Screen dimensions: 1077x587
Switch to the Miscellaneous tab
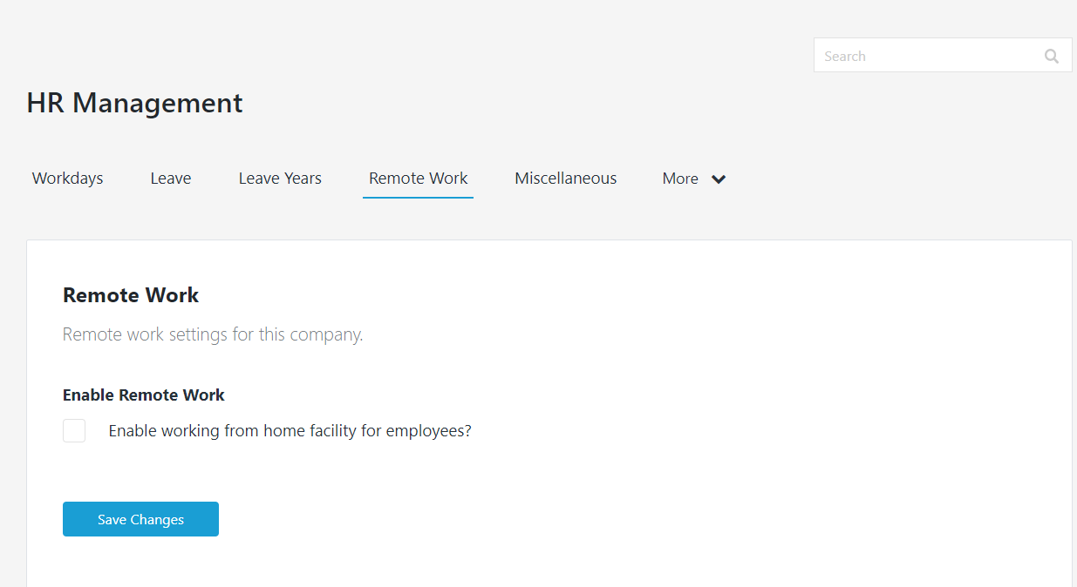(565, 178)
